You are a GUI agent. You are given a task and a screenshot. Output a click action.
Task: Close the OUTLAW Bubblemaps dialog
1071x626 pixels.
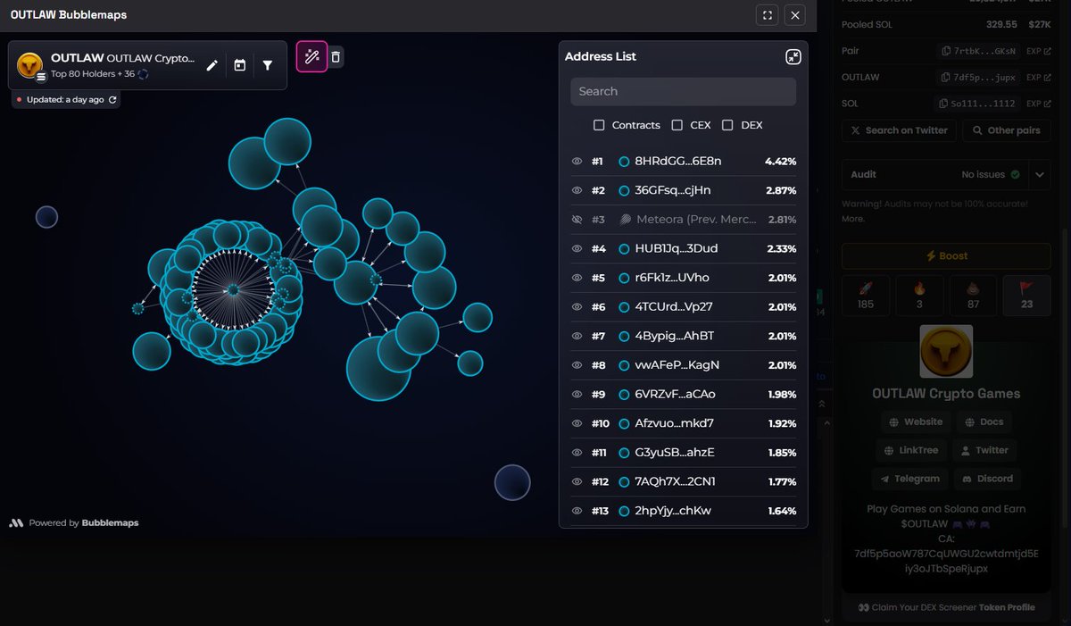click(x=795, y=15)
